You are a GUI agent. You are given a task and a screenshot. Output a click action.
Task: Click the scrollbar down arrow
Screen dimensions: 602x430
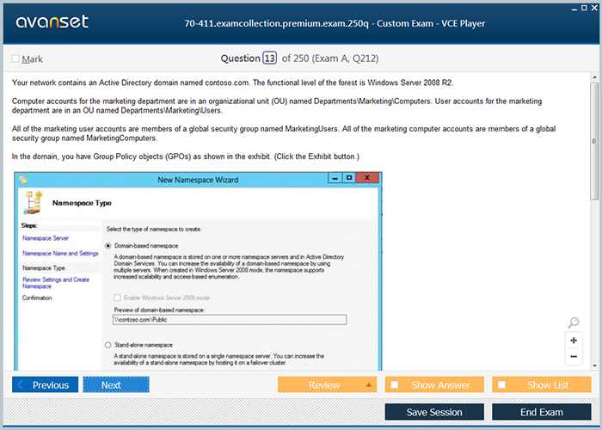point(594,366)
